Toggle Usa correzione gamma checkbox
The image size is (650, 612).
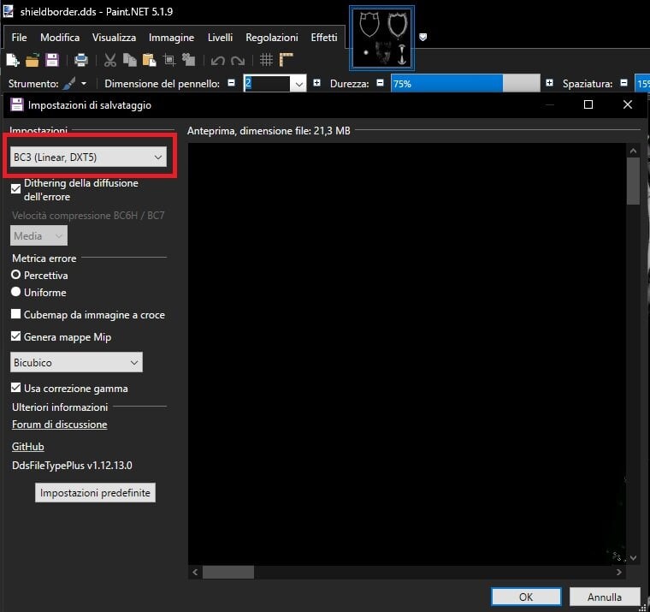[15, 388]
